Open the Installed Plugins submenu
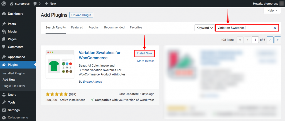 (x=14, y=73)
